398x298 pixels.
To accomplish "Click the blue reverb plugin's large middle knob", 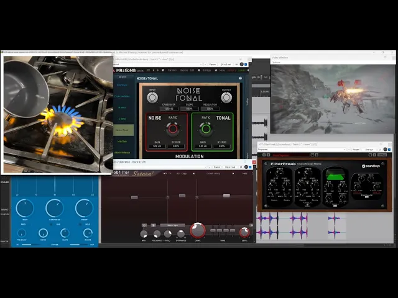I will pyautogui.click(x=55, y=208).
